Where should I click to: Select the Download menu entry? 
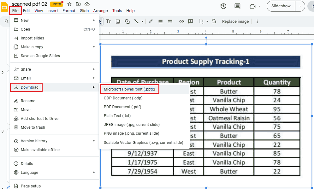click(55, 87)
